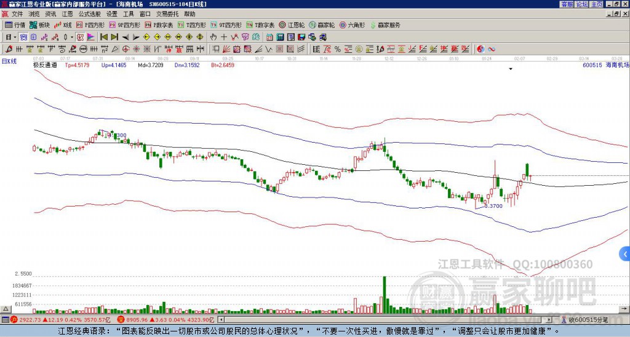Switch to K线 candlestick chart

click(63, 25)
